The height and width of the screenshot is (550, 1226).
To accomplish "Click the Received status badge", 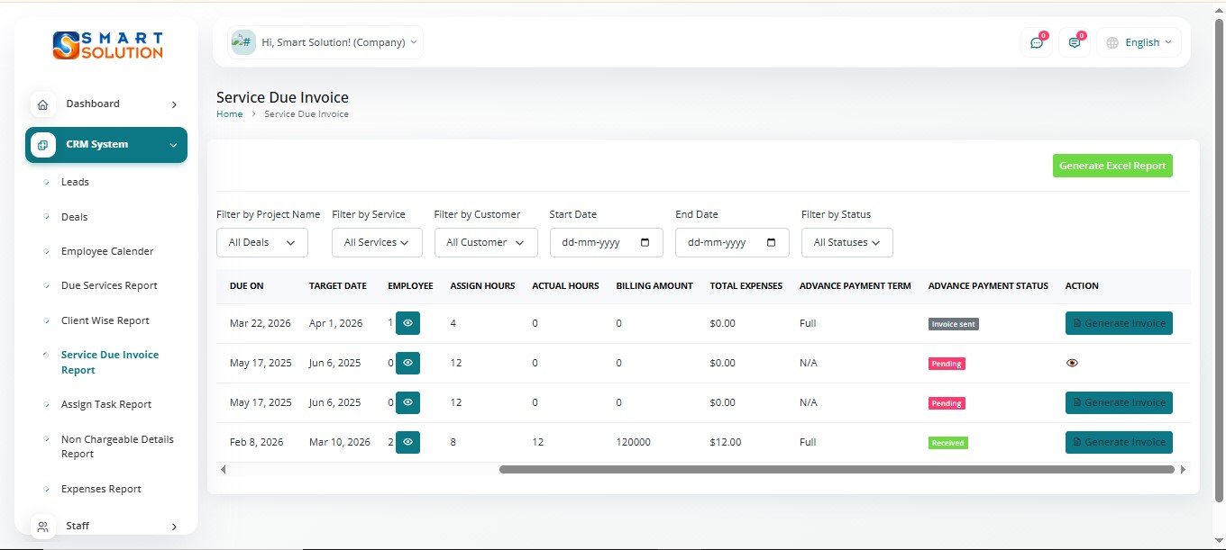I will pos(948,443).
